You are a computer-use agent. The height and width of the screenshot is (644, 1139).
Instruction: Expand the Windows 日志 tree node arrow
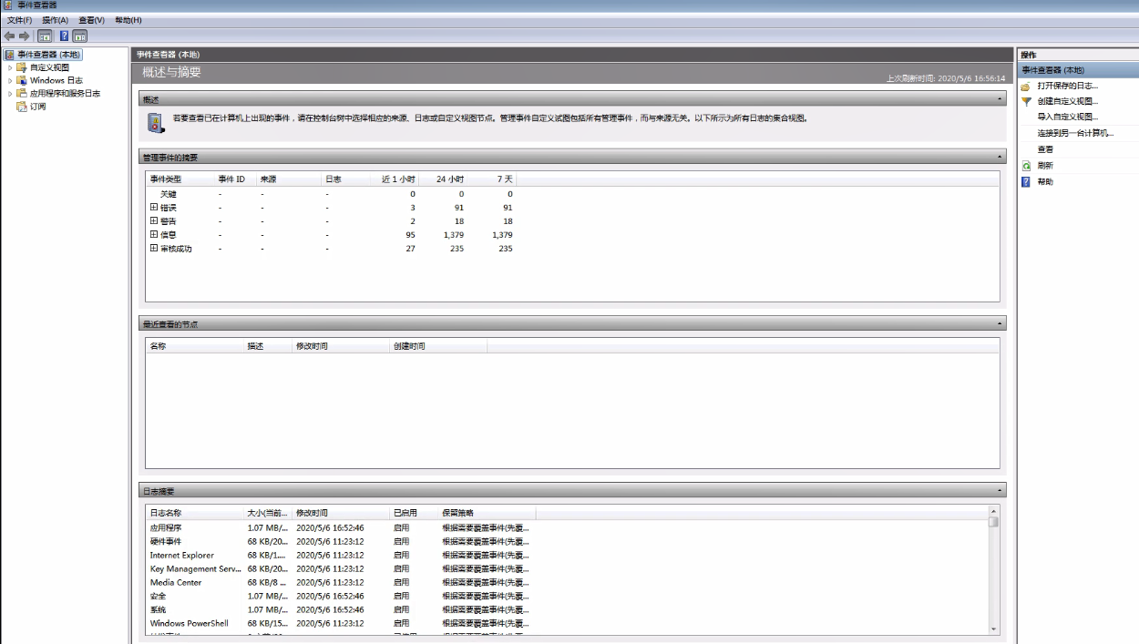coord(10,80)
